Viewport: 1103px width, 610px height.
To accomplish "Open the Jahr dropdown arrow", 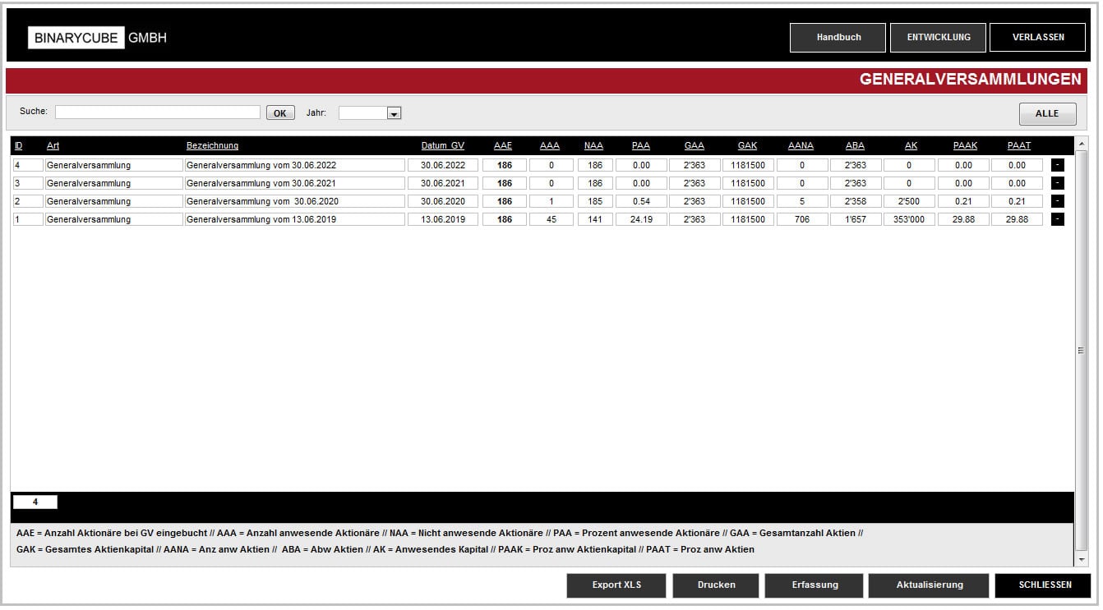I will pyautogui.click(x=394, y=113).
